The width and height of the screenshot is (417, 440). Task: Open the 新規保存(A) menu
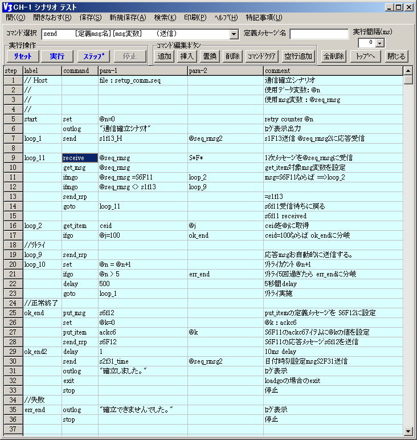128,18
